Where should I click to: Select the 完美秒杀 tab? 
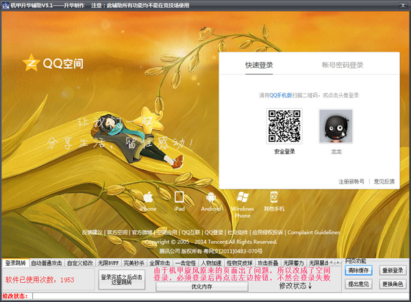134,263
